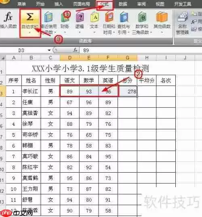Switch to the 页面布局 tab
202x217 pixels.
pos(82,4)
